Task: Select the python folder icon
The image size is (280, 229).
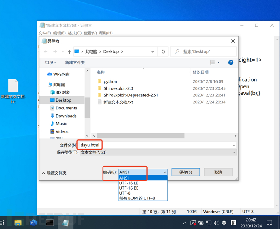Action: (99, 81)
